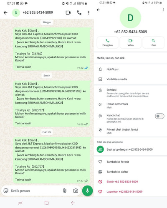Open Pesan sementara setting
Screen dimensions: 167x208
[x=130, y=105]
